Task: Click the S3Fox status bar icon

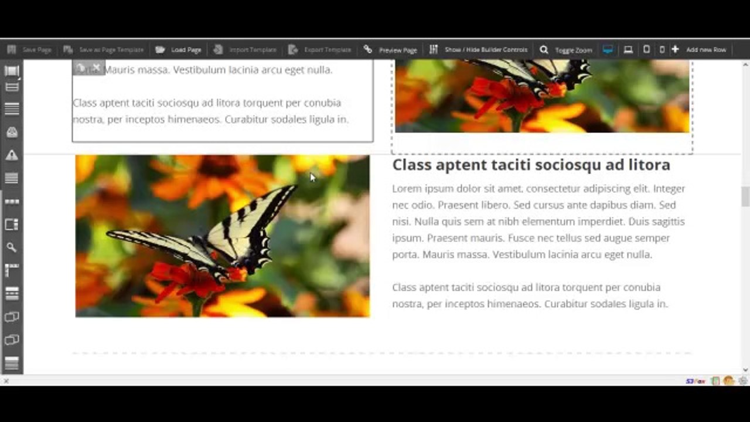Action: [x=696, y=381]
